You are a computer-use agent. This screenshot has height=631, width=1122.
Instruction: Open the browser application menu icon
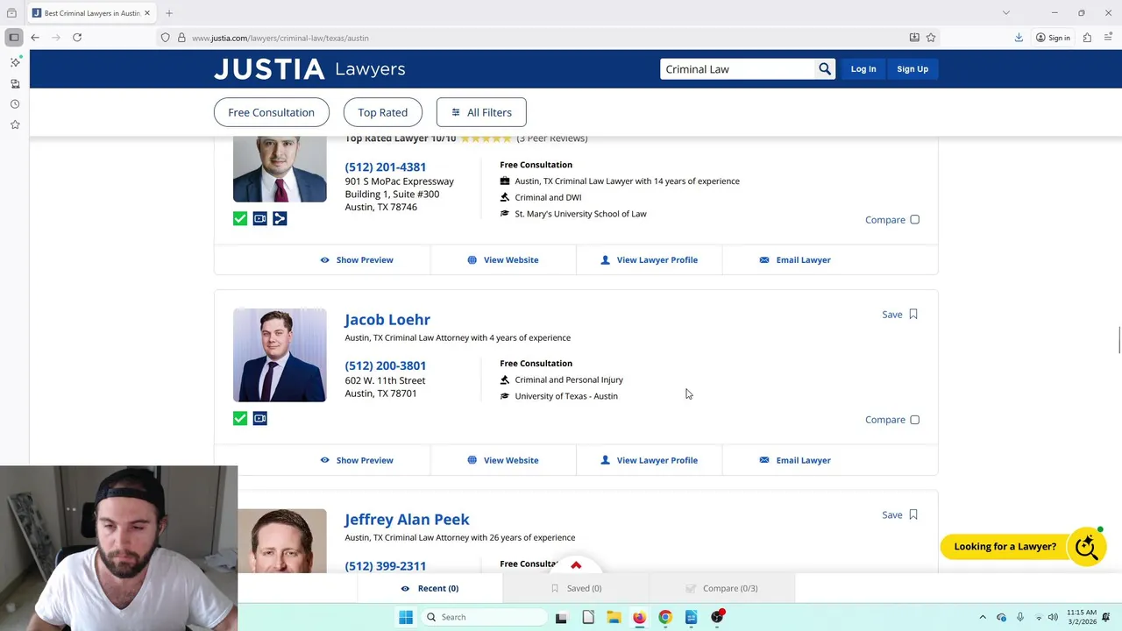(x=1108, y=38)
